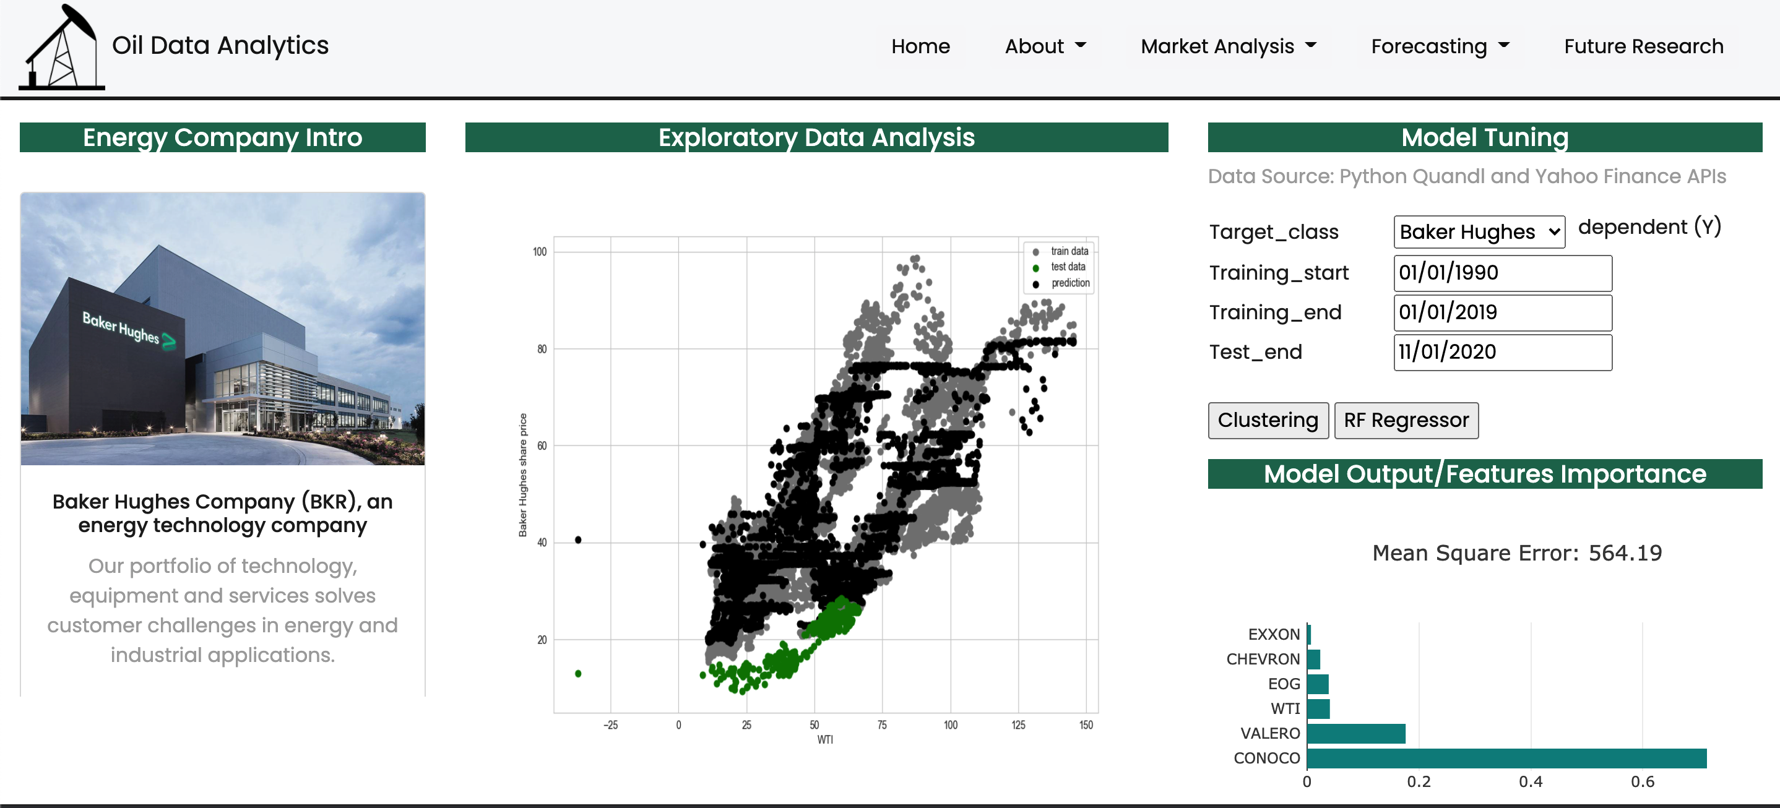Expand the Market Analysis dropdown
Viewport: 1780px width, 808px height.
click(x=1227, y=46)
